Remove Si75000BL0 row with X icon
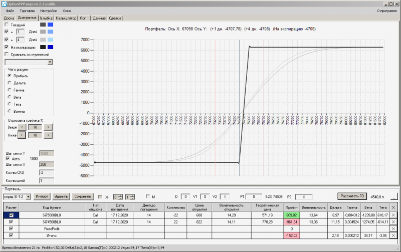 (x=393, y=215)
